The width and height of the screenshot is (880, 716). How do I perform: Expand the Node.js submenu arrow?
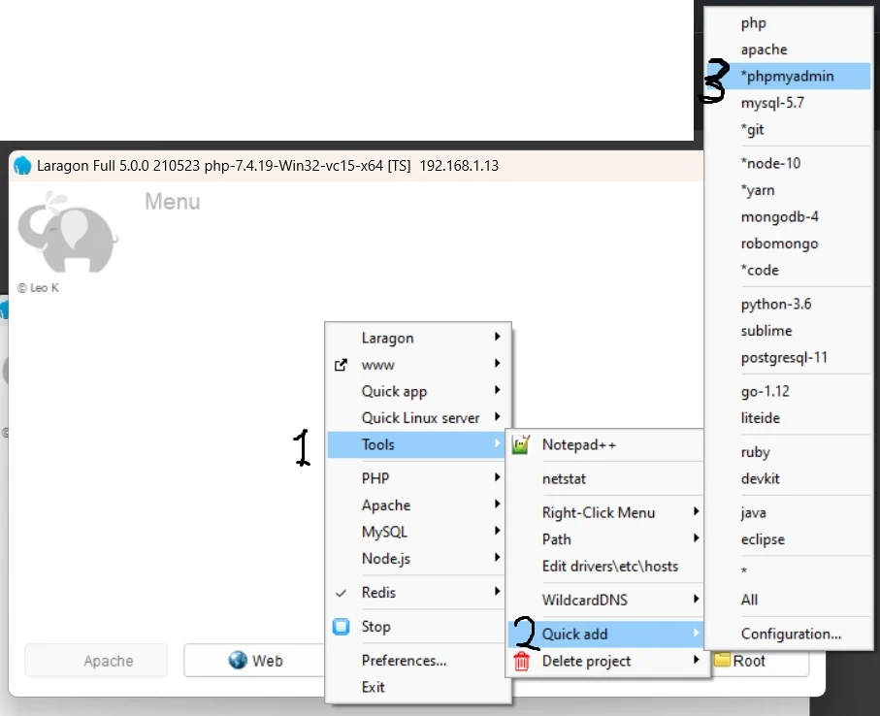click(498, 558)
